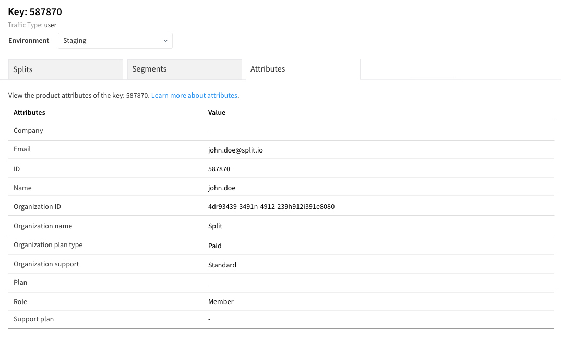Screen dimensions: 561x338
Task: Click the Plan attribute label
Action: [20, 283]
